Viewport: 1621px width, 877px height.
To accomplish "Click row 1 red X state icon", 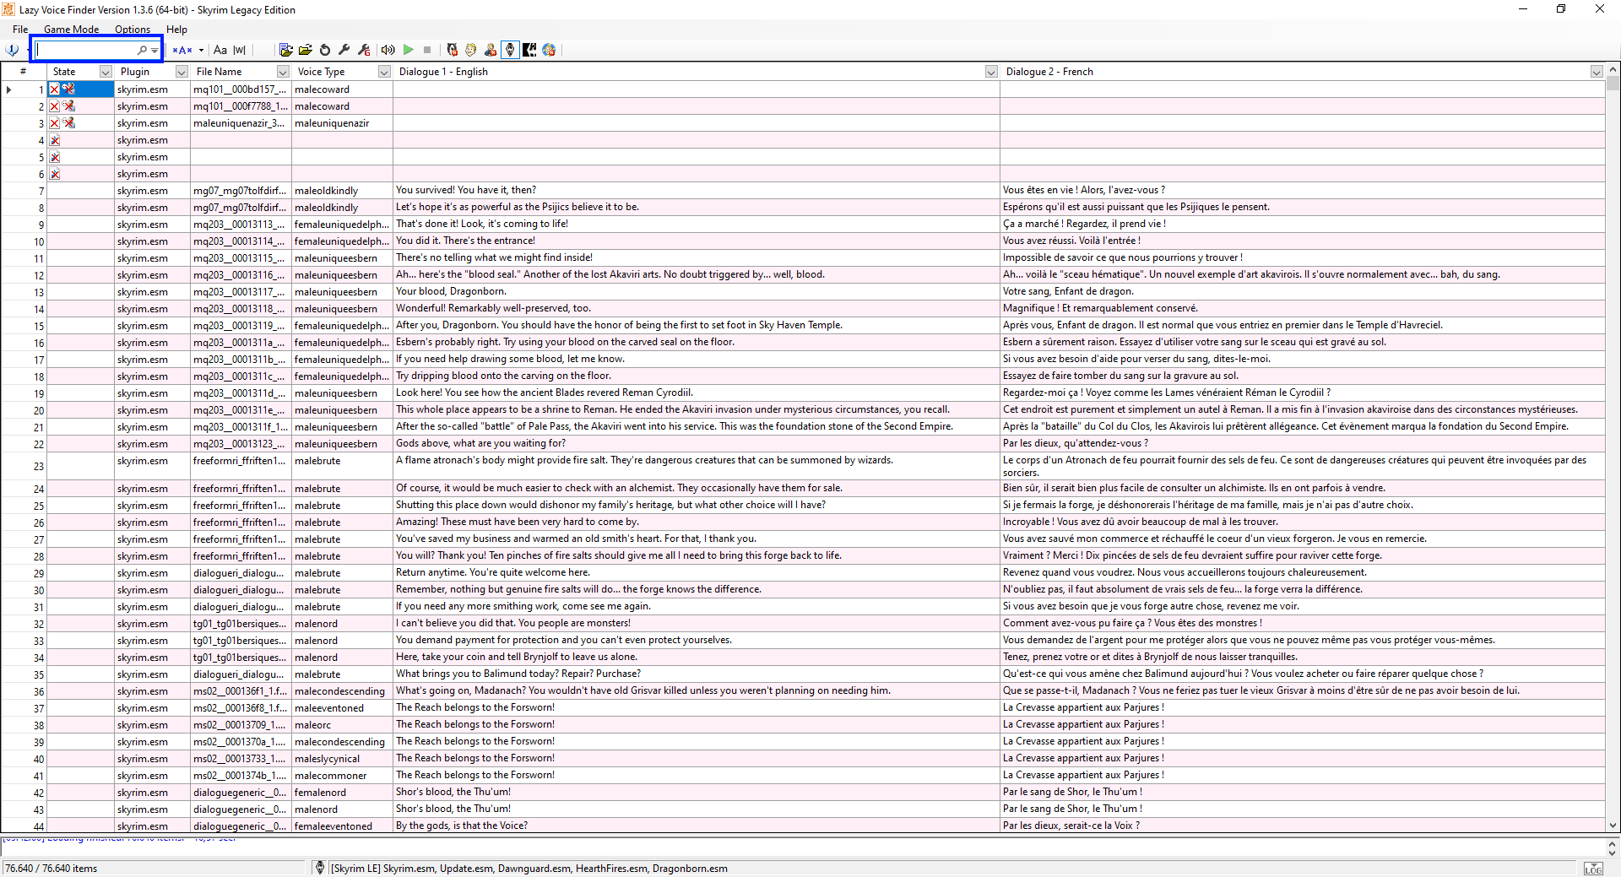I will 55,89.
